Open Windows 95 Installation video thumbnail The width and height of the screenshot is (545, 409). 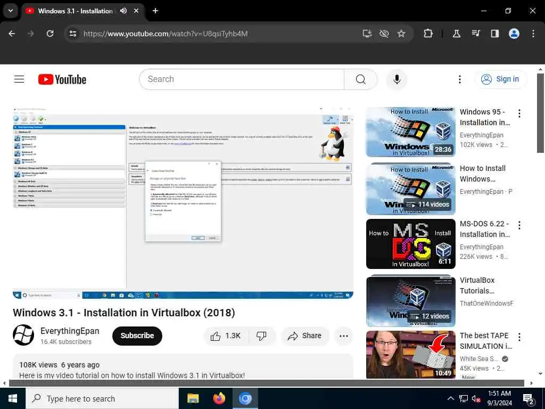[x=410, y=132]
